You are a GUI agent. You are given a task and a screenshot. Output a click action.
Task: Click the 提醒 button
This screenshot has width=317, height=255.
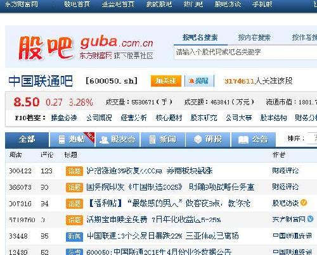click(x=199, y=81)
